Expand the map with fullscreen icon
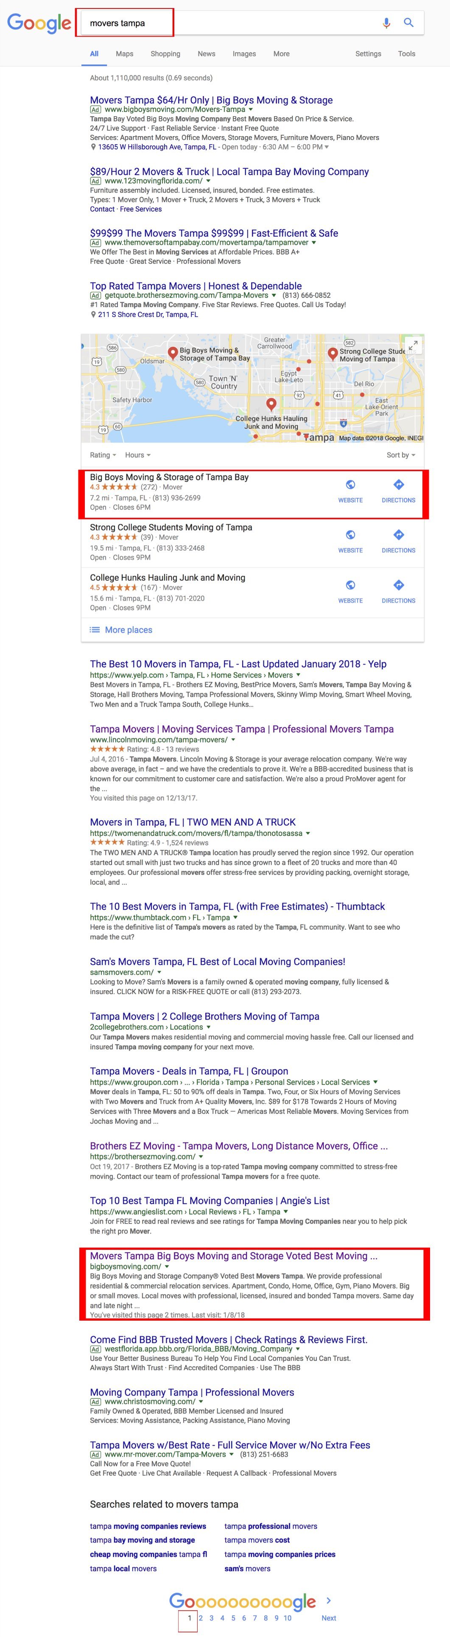450x1637 pixels. point(413,345)
